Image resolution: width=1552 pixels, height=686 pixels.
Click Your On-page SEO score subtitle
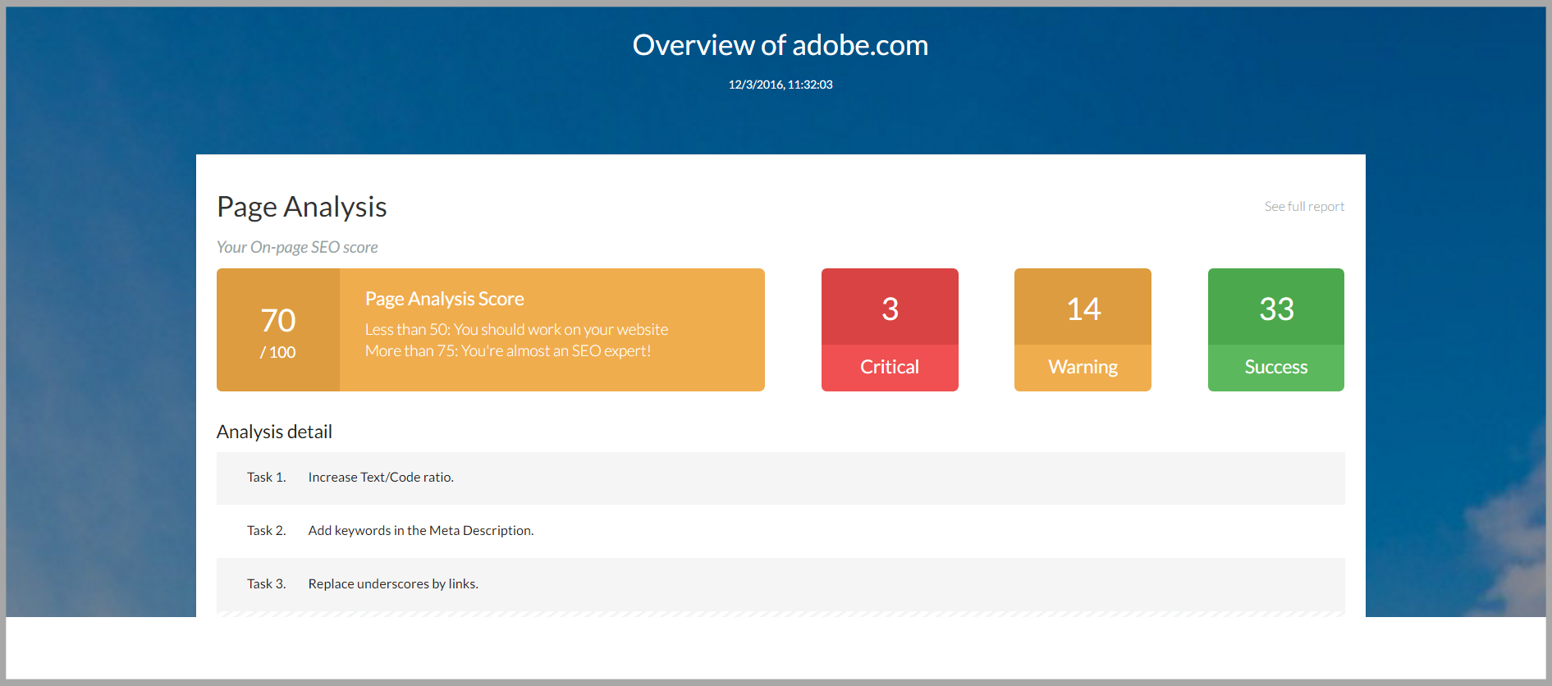click(x=297, y=247)
